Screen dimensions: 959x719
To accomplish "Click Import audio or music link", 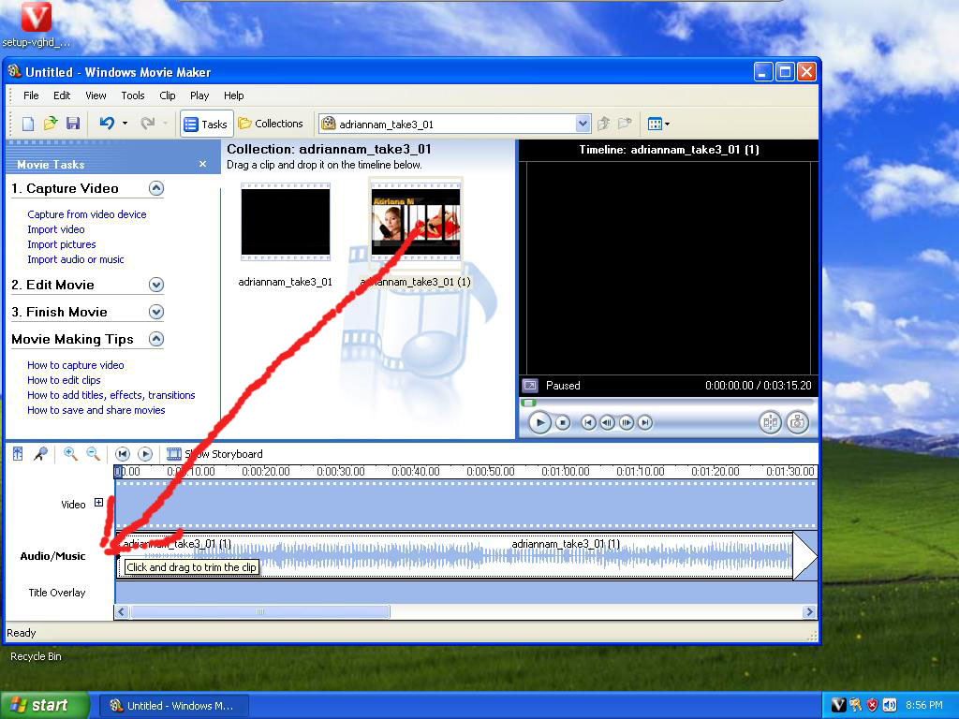I will [x=75, y=259].
